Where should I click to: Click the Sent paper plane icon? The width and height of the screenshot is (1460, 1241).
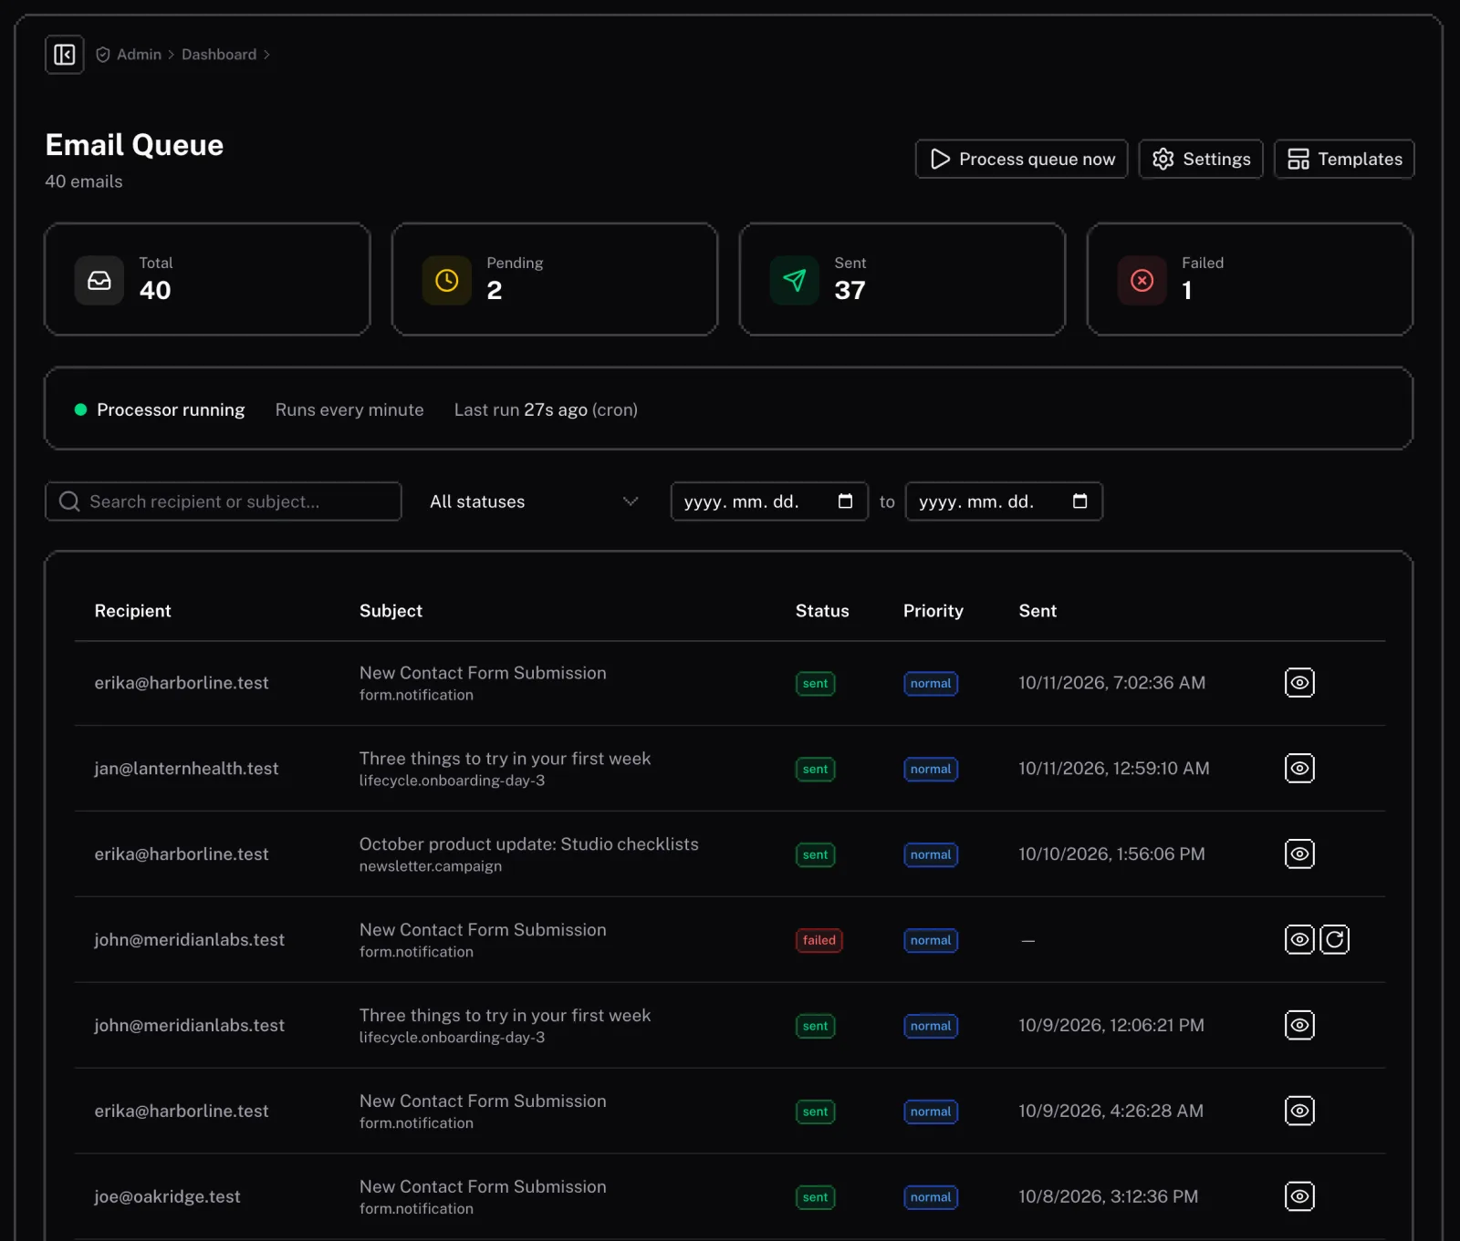tap(795, 281)
